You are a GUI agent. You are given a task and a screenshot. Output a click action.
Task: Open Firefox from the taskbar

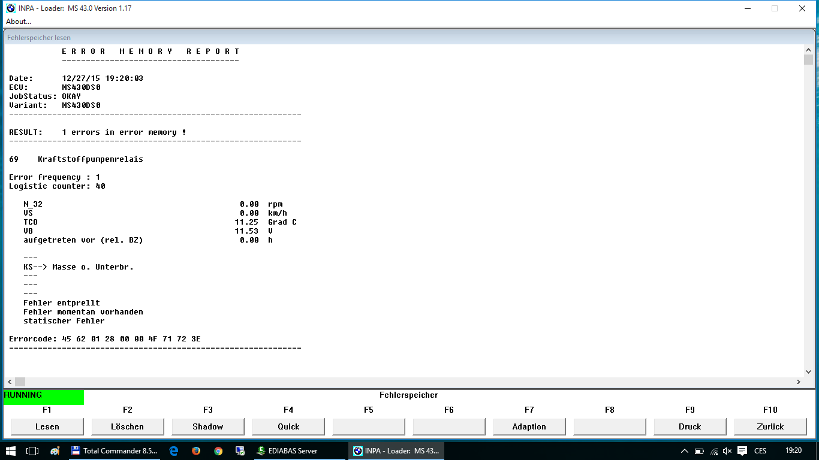[196, 451]
